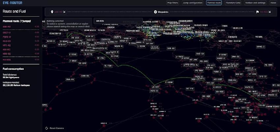Click the CLOUD RING region label
This screenshot has width=280, height=132.
click(x=201, y=25)
